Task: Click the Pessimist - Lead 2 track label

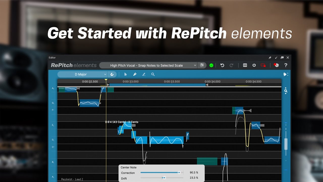Action: pos(72,179)
